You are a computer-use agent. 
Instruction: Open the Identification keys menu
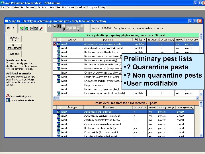(46, 7)
